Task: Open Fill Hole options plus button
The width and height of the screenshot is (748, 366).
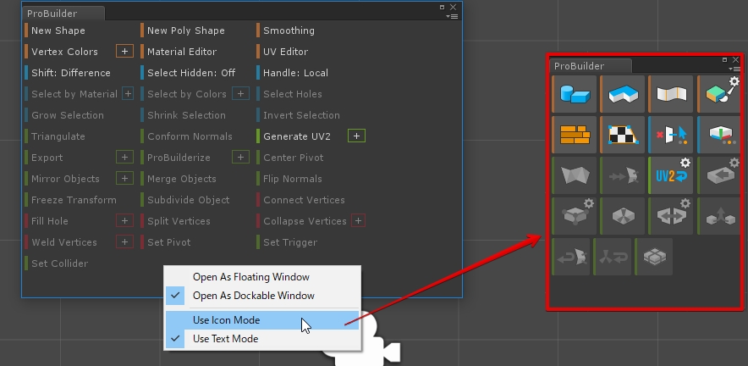Action: click(124, 221)
